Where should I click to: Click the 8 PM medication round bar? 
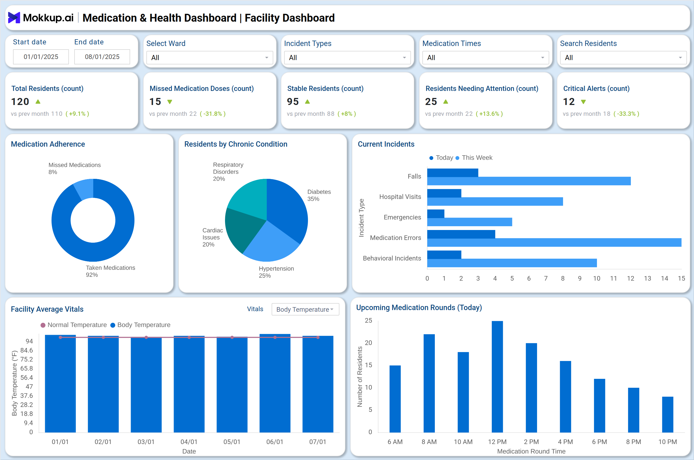pos(634,410)
